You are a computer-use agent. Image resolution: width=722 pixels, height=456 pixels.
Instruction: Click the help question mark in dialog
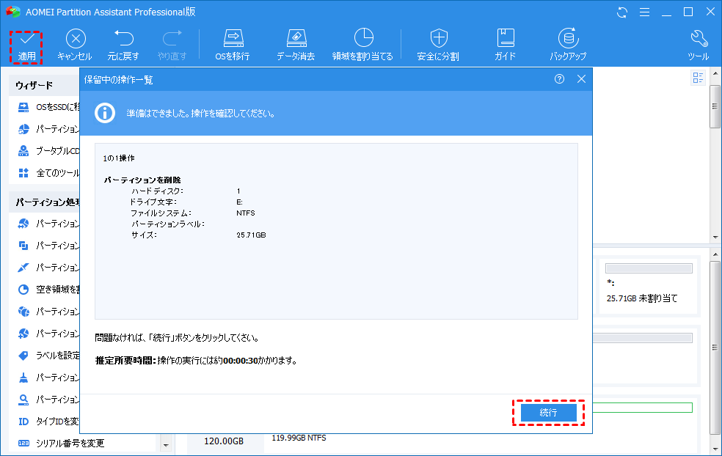(559, 79)
